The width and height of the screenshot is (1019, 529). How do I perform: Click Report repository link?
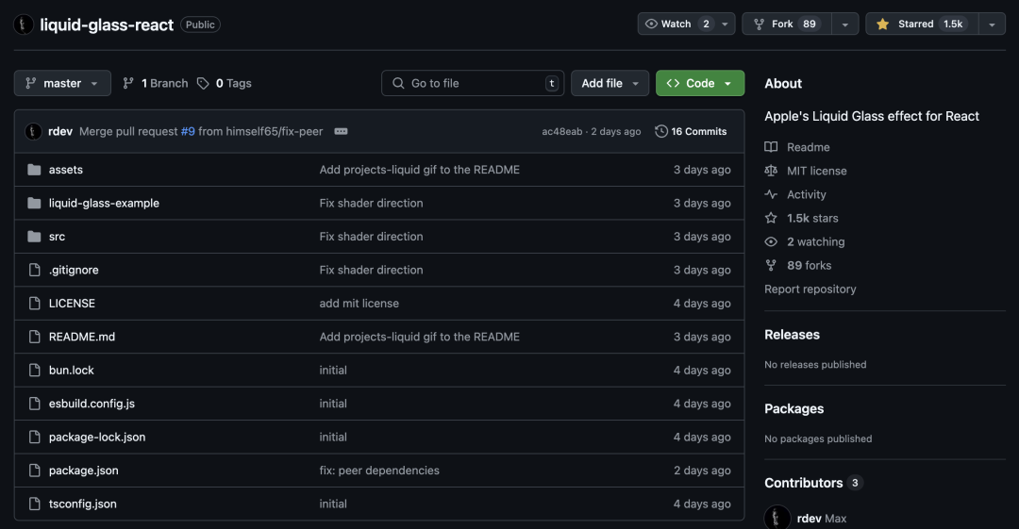tap(810, 289)
